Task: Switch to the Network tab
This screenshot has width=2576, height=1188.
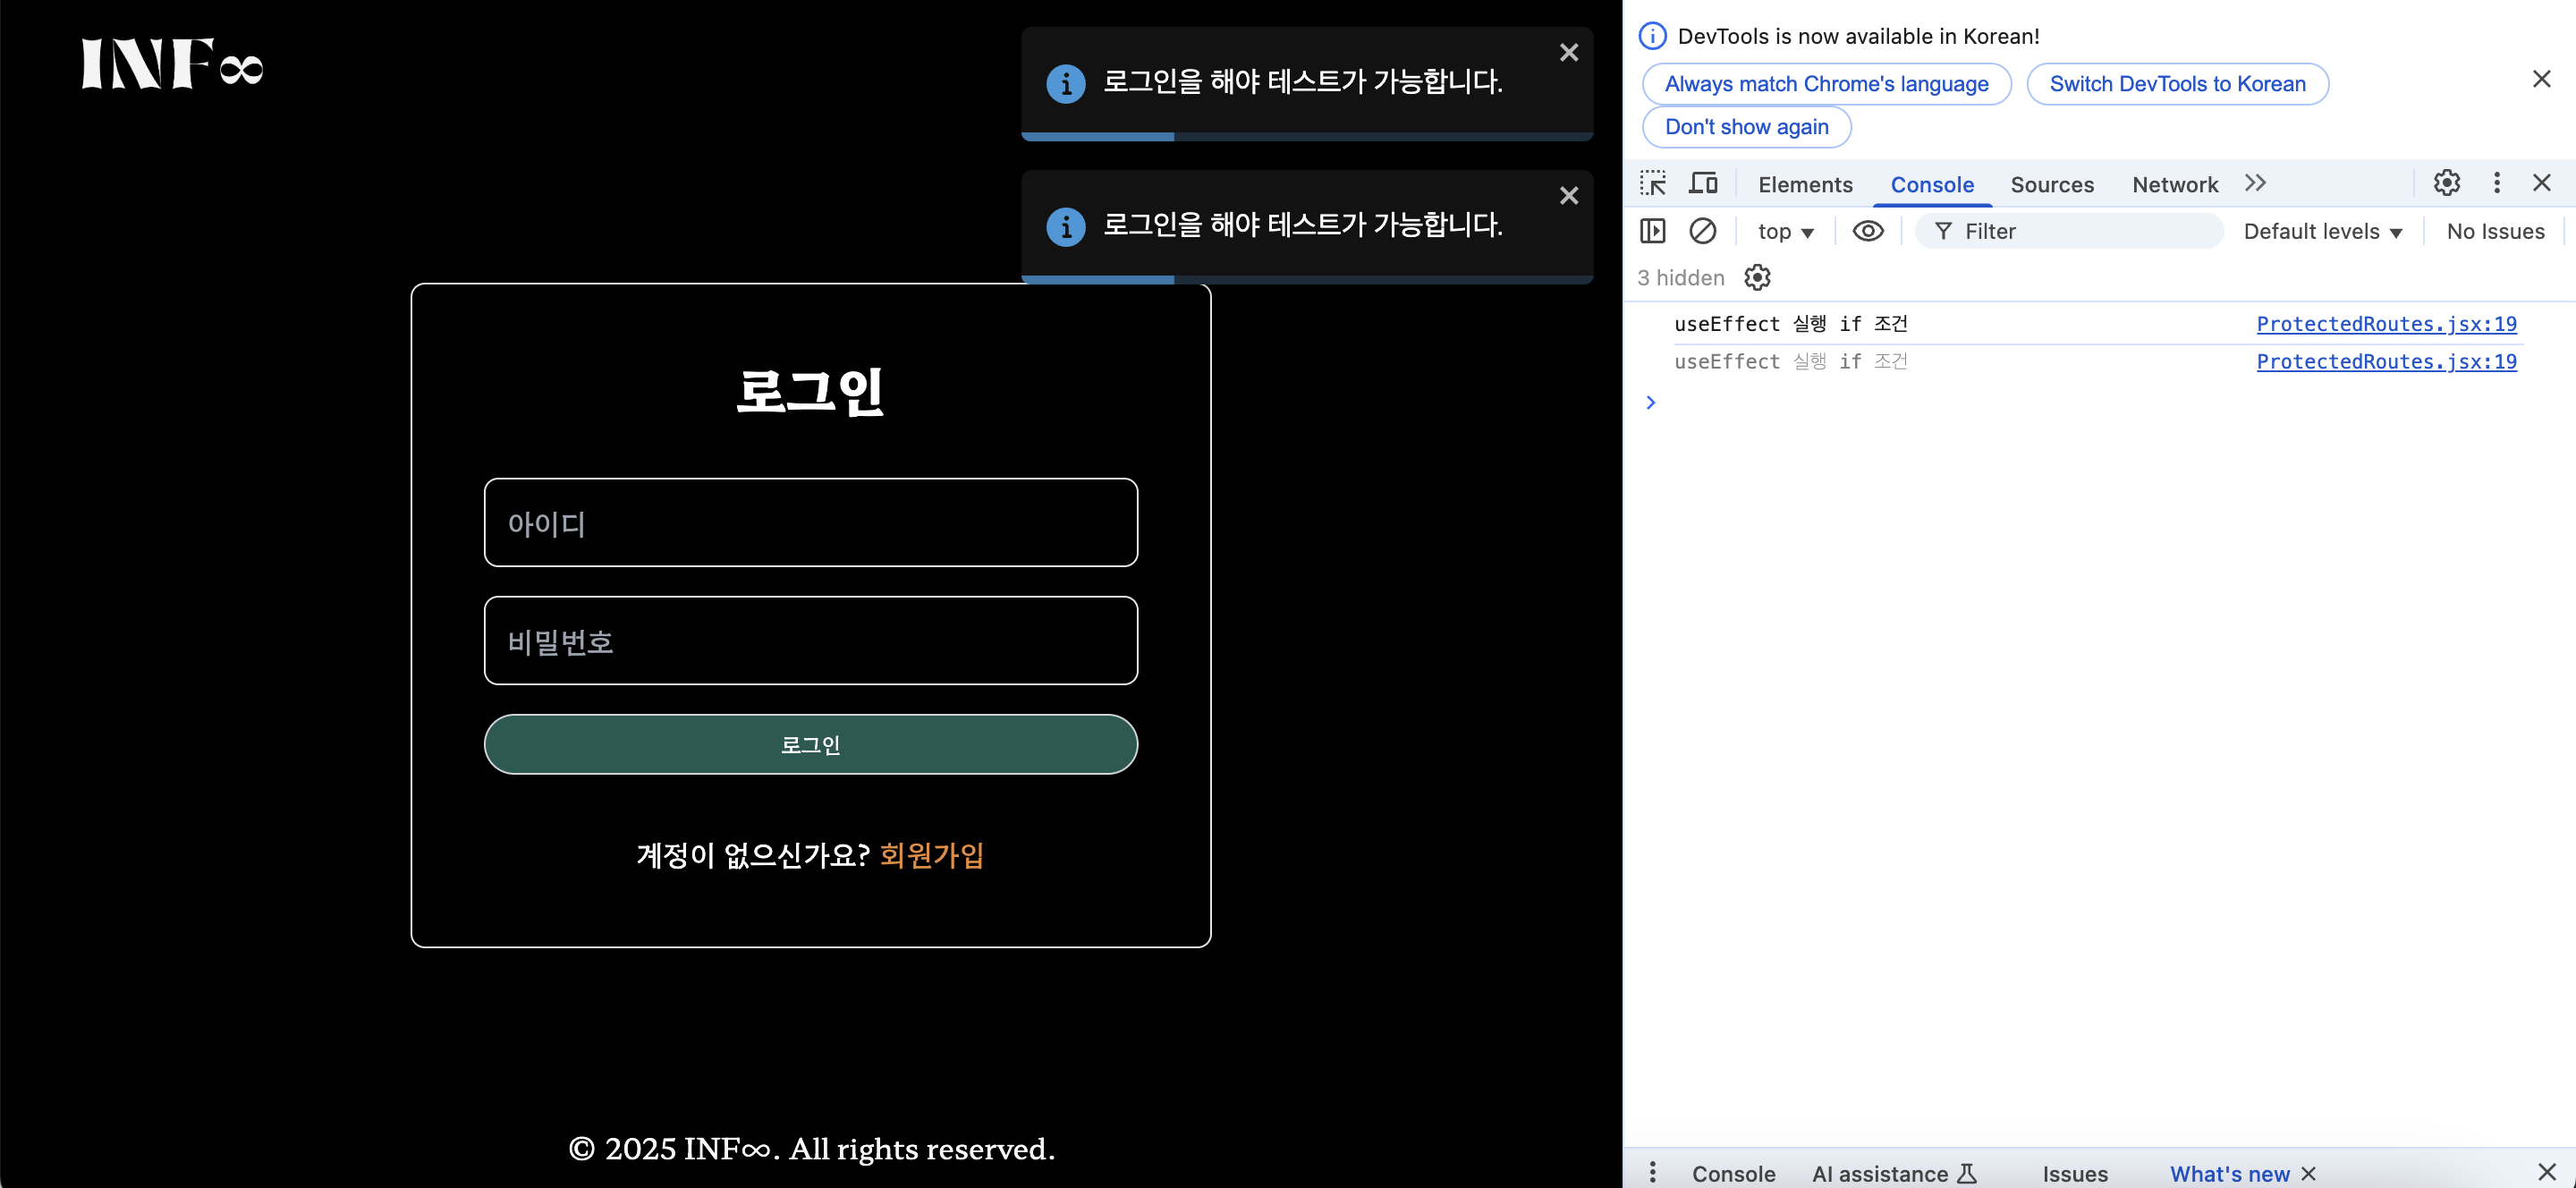Action: coord(2174,185)
